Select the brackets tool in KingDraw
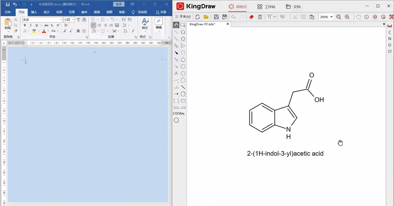394x206 pixels. point(176,101)
